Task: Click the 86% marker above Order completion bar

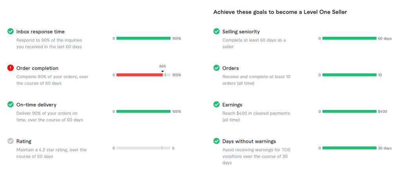Action: click(x=163, y=67)
